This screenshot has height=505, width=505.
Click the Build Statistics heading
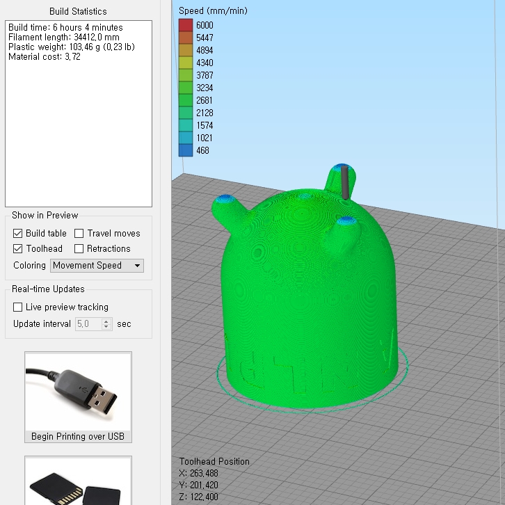[78, 11]
